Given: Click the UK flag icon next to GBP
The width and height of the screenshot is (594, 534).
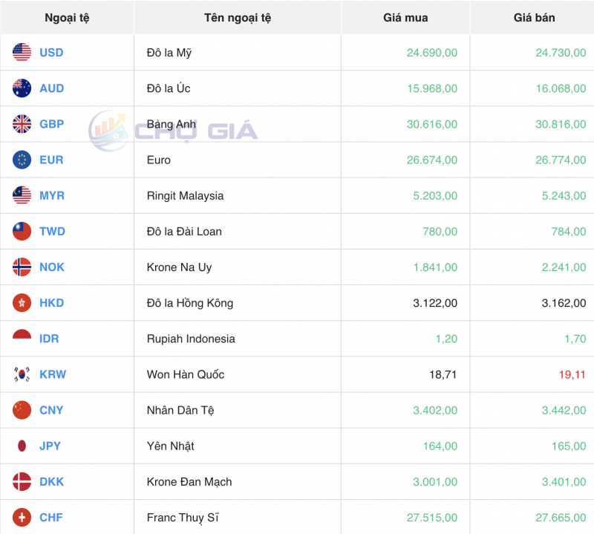Looking at the screenshot, I should click(x=20, y=124).
